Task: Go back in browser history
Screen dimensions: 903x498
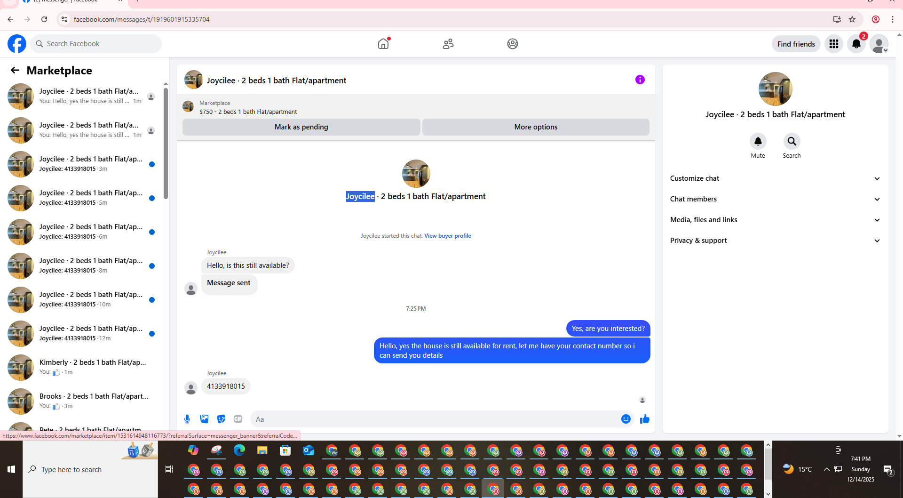Action: pyautogui.click(x=10, y=19)
